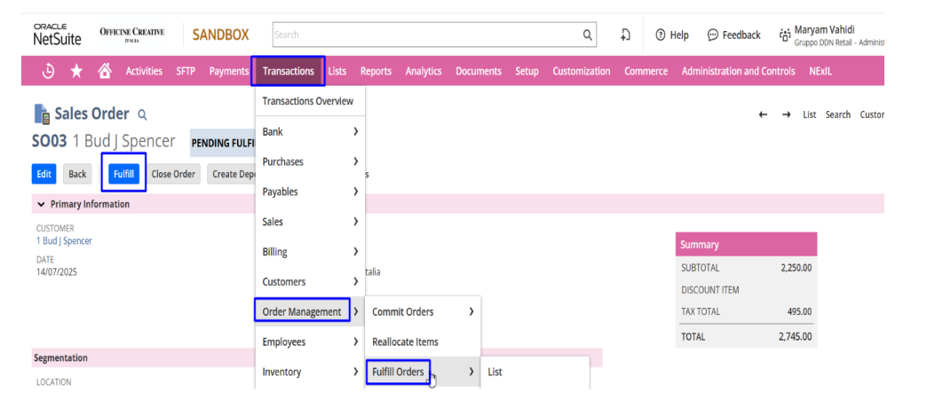Open the NExIL menu

coord(820,72)
